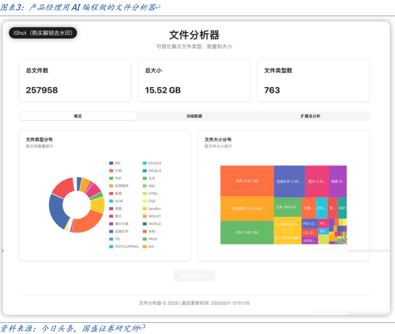Screen dimensions: 395x334
Task: Click the teal BSP treemap block
Action: point(342,208)
